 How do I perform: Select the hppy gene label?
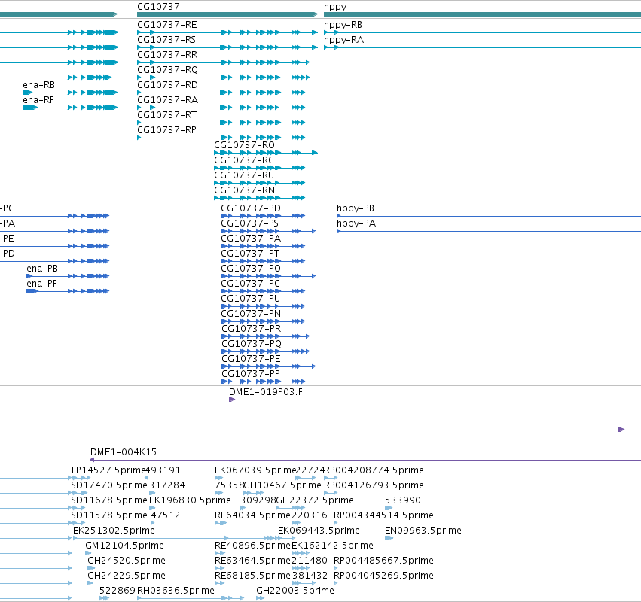point(335,7)
